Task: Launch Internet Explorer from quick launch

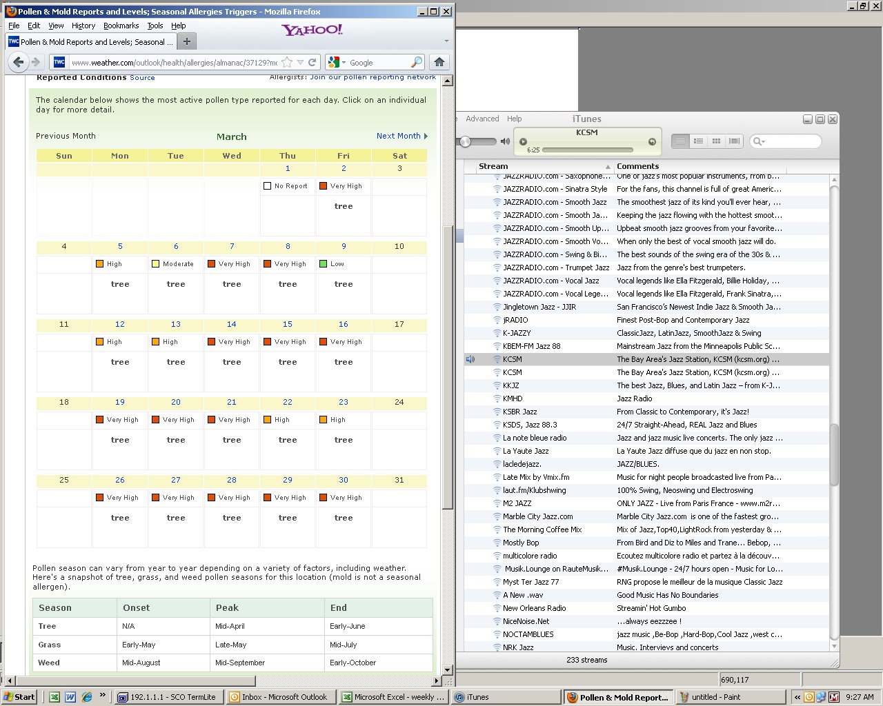Action: pos(87,697)
